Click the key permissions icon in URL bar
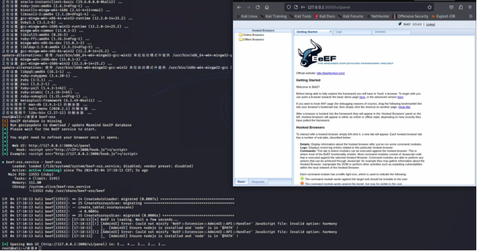 point(303,8)
